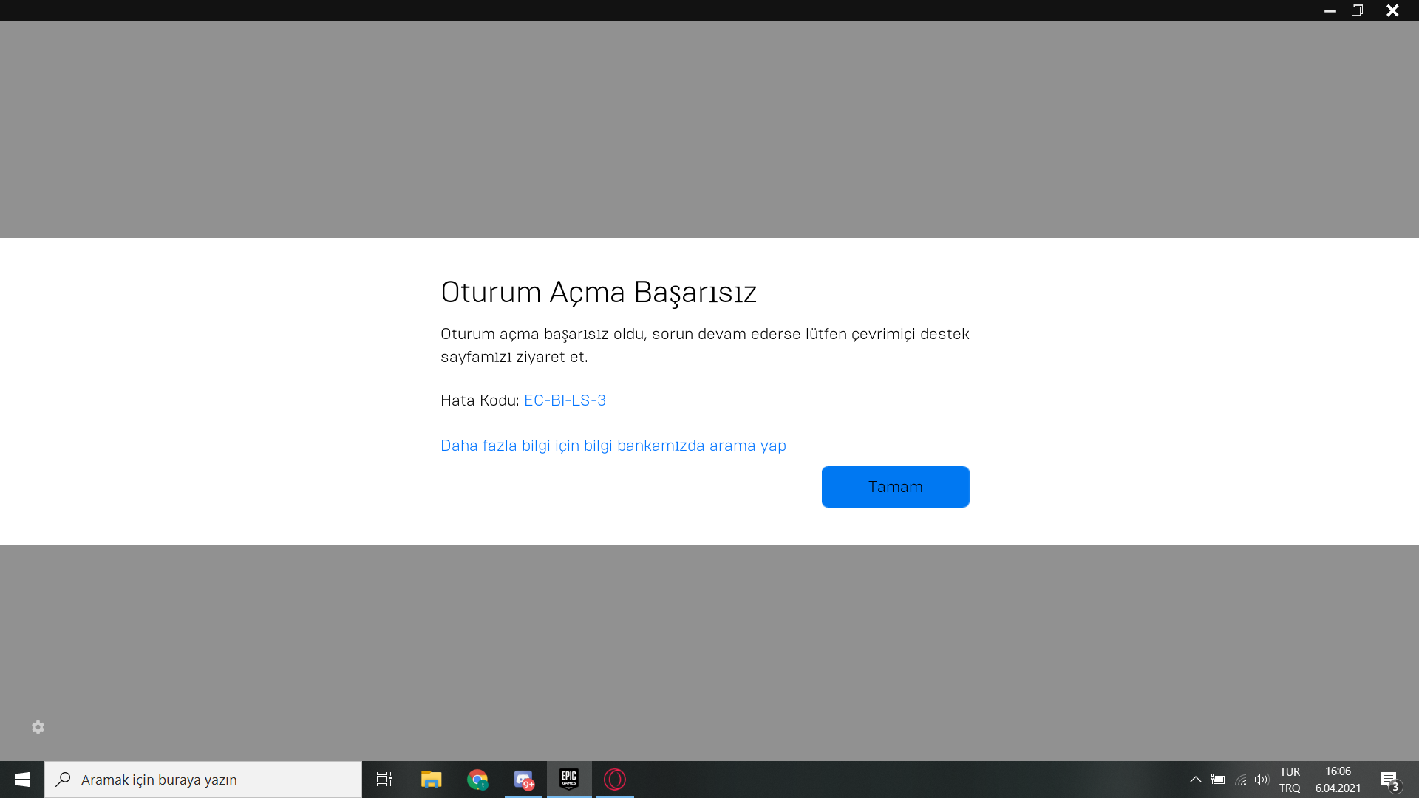Image resolution: width=1419 pixels, height=798 pixels.
Task: Open the Opera GX browser taskbar icon
Action: click(615, 780)
